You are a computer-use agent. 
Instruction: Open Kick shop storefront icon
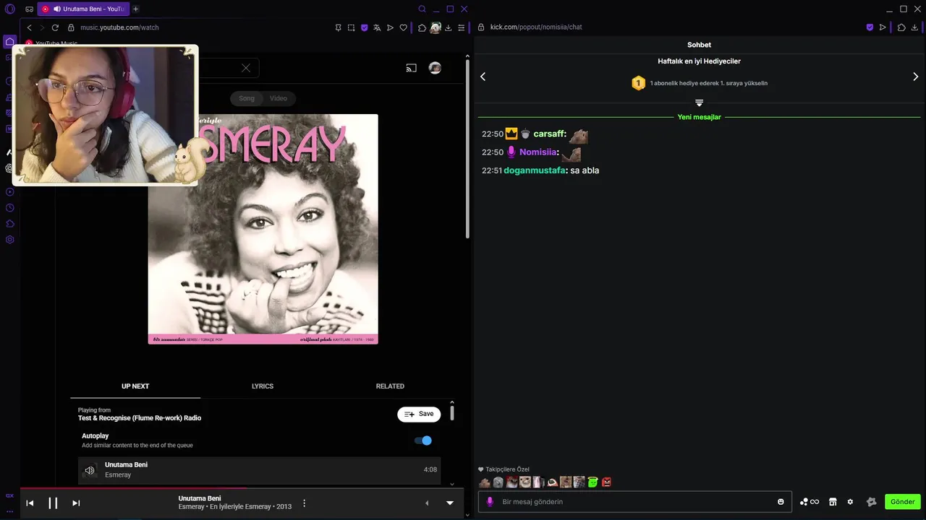[833, 502]
